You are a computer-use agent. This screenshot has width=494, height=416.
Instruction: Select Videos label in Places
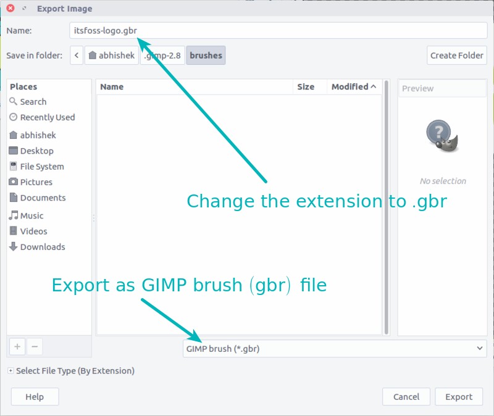34,231
